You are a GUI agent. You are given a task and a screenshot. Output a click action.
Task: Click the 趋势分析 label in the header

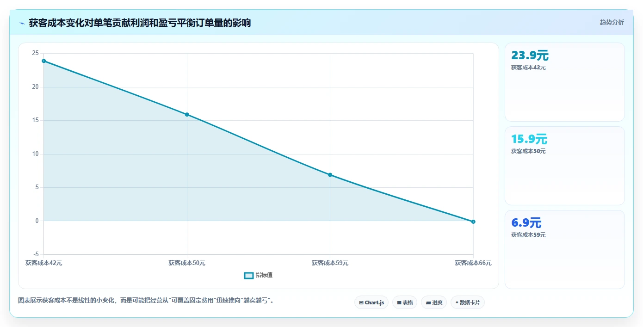click(x=612, y=22)
